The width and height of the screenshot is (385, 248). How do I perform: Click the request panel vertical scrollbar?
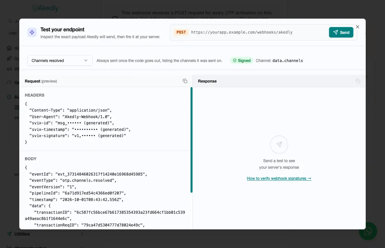191,140
